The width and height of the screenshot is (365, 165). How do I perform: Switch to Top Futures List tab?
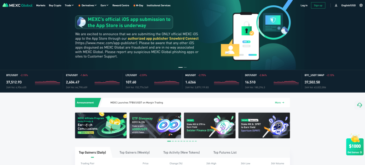[x=225, y=153]
